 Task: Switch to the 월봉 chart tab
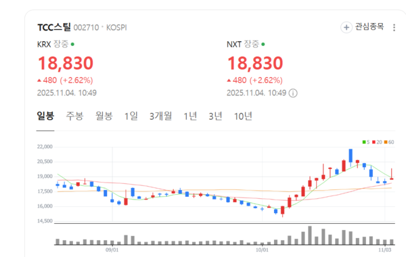pos(104,116)
